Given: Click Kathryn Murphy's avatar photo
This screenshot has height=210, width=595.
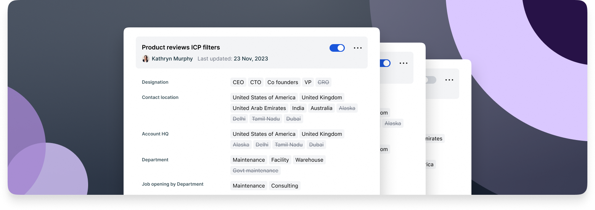Looking at the screenshot, I should [145, 59].
